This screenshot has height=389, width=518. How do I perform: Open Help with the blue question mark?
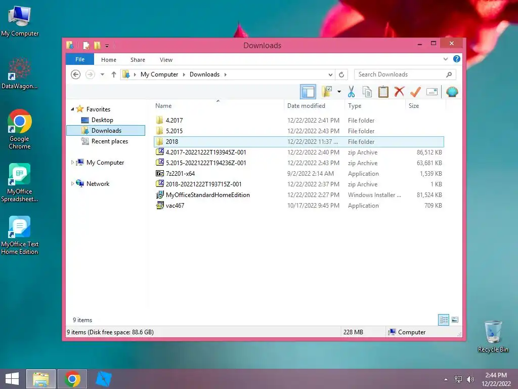[x=457, y=59]
